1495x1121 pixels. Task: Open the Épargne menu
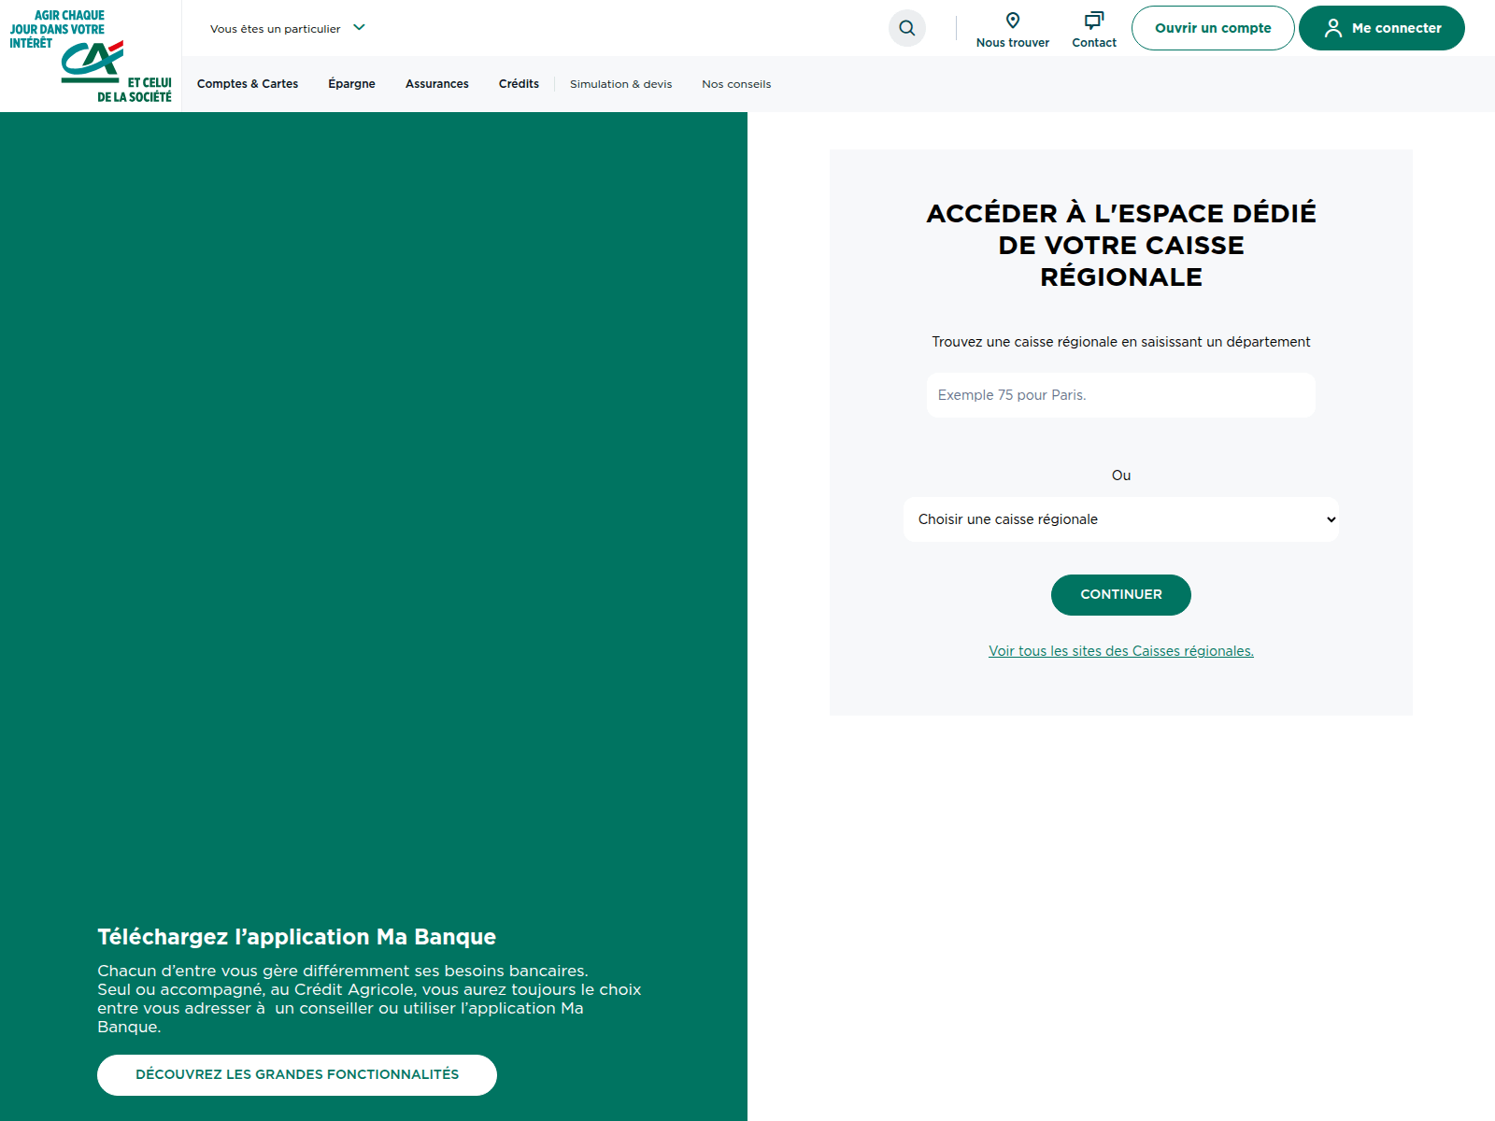351,84
